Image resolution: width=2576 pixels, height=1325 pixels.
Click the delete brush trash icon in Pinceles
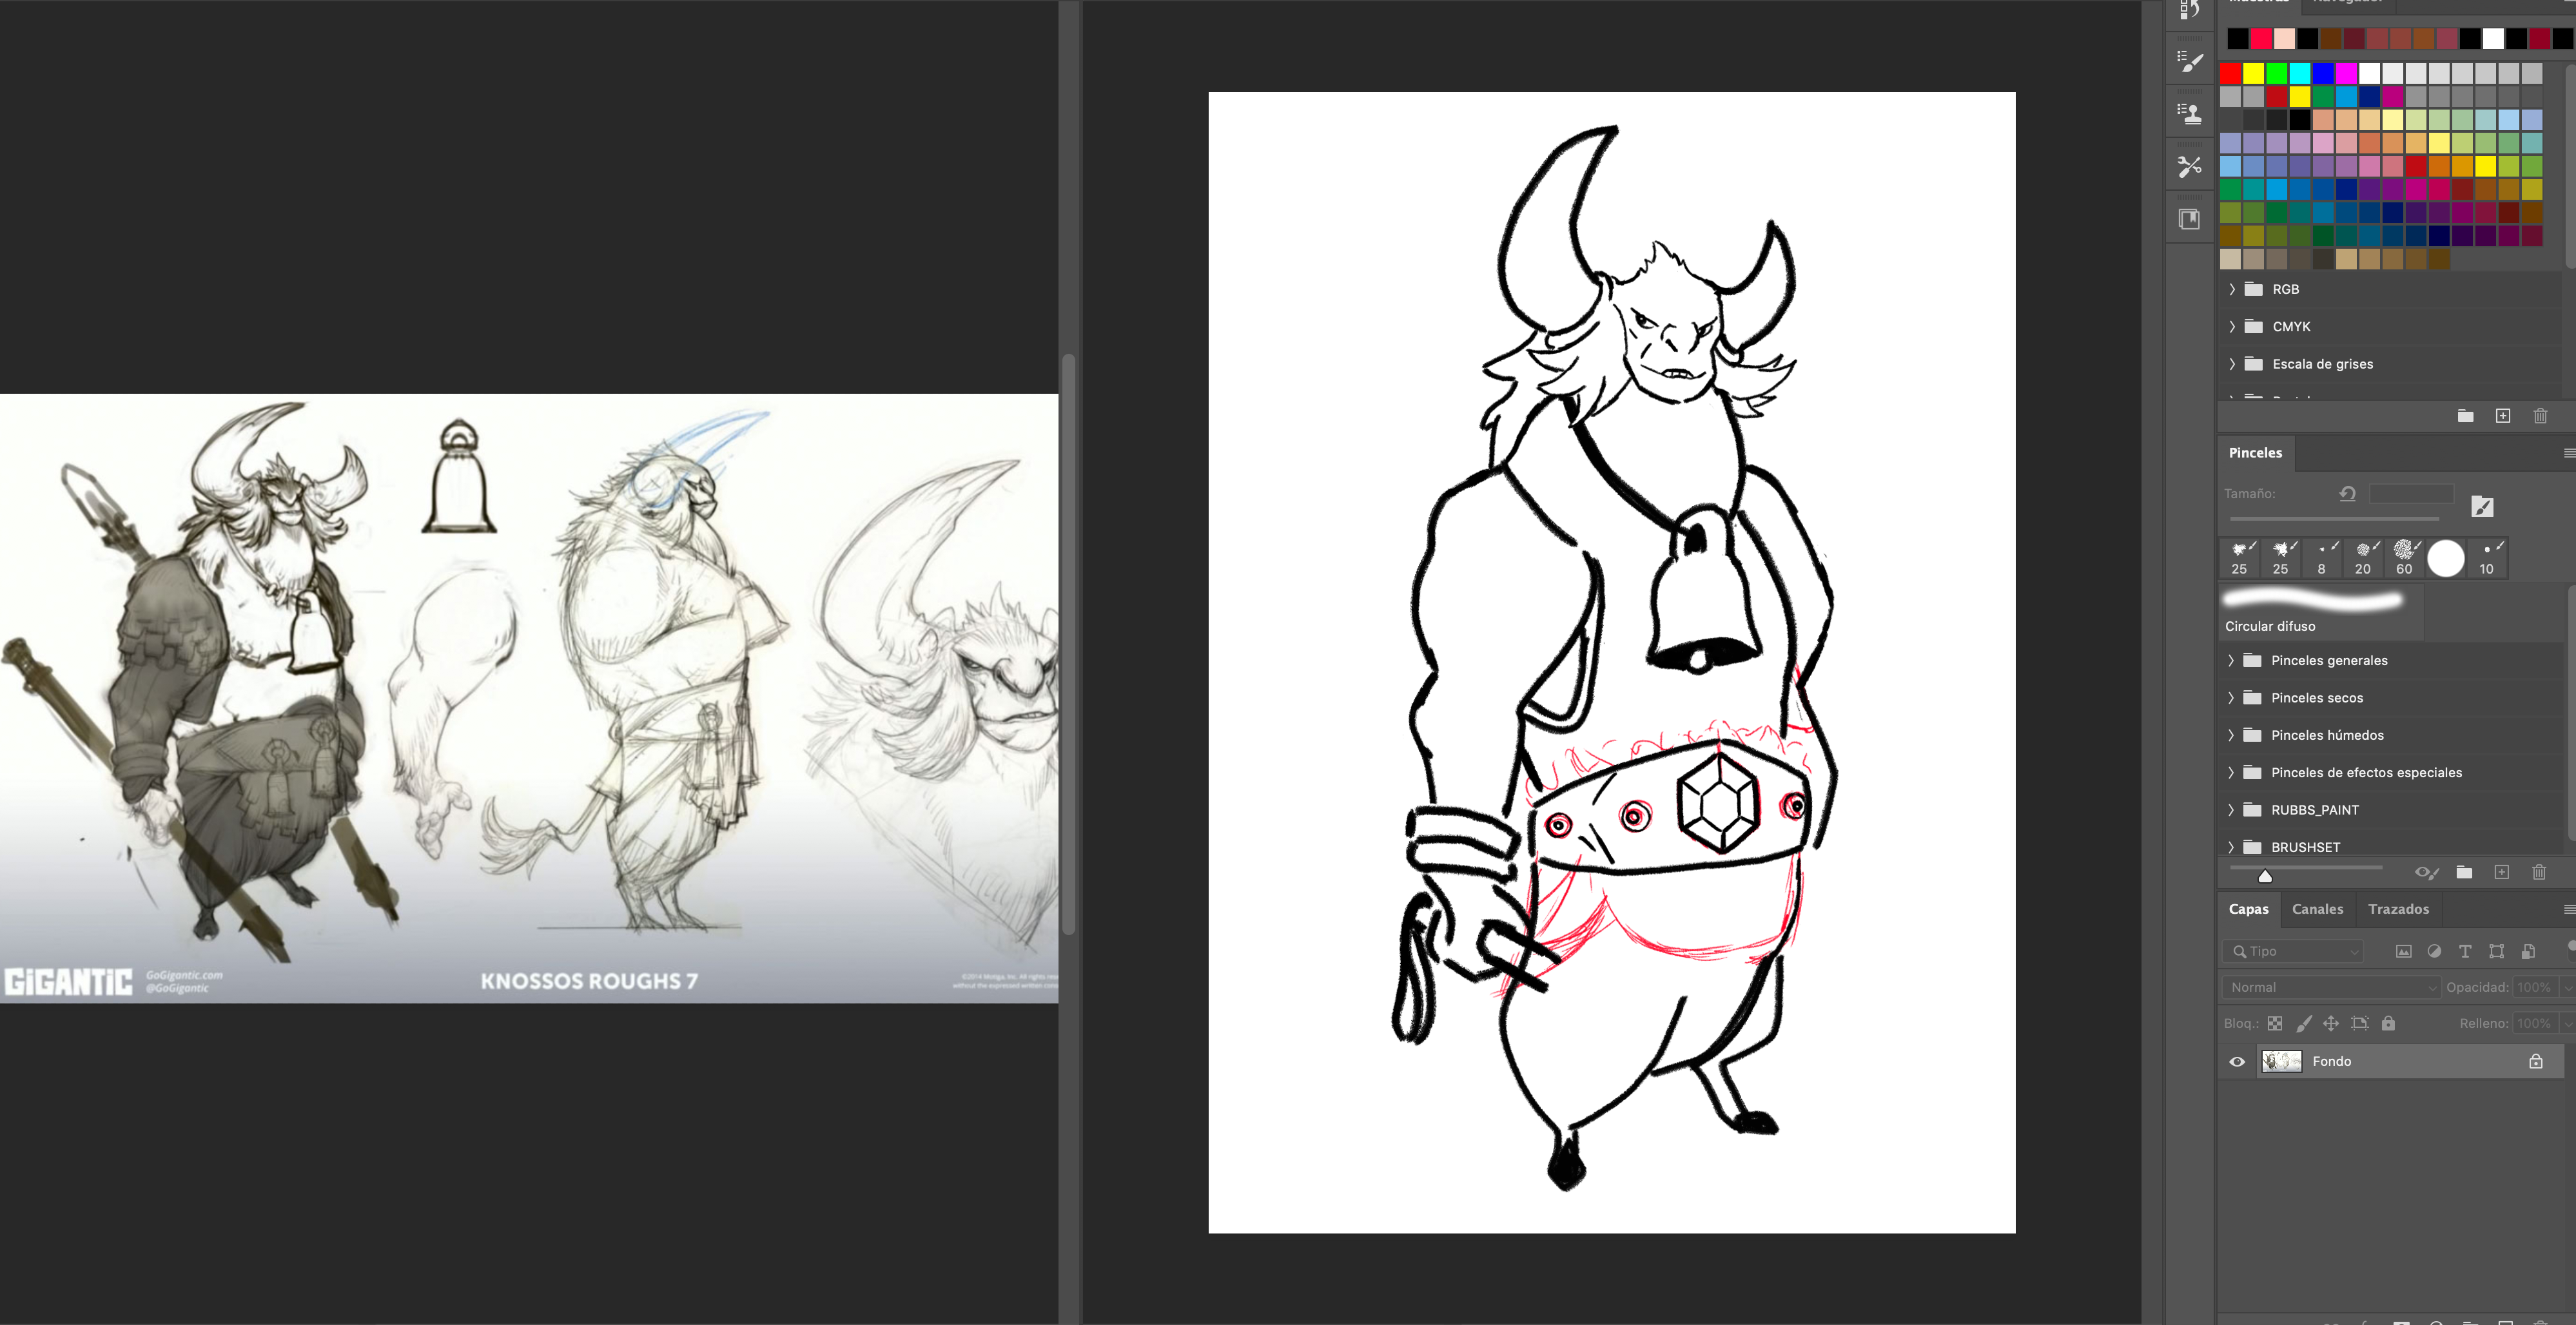[x=2538, y=873]
